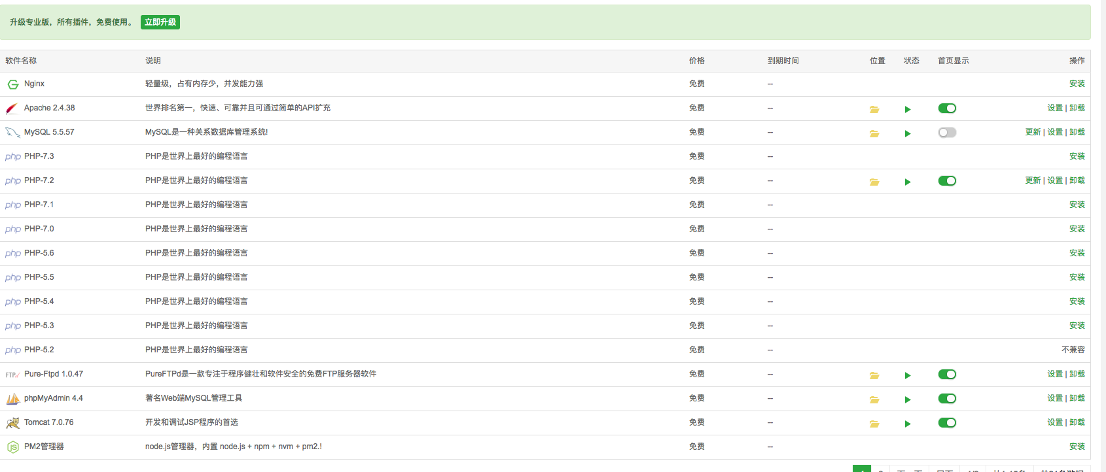Click the 免费 price for Nginx
This screenshot has height=472, width=1106.
(x=697, y=84)
